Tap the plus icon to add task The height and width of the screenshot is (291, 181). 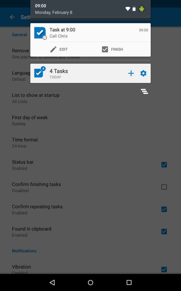click(131, 73)
